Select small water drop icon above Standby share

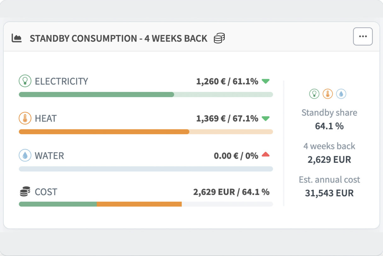(341, 94)
